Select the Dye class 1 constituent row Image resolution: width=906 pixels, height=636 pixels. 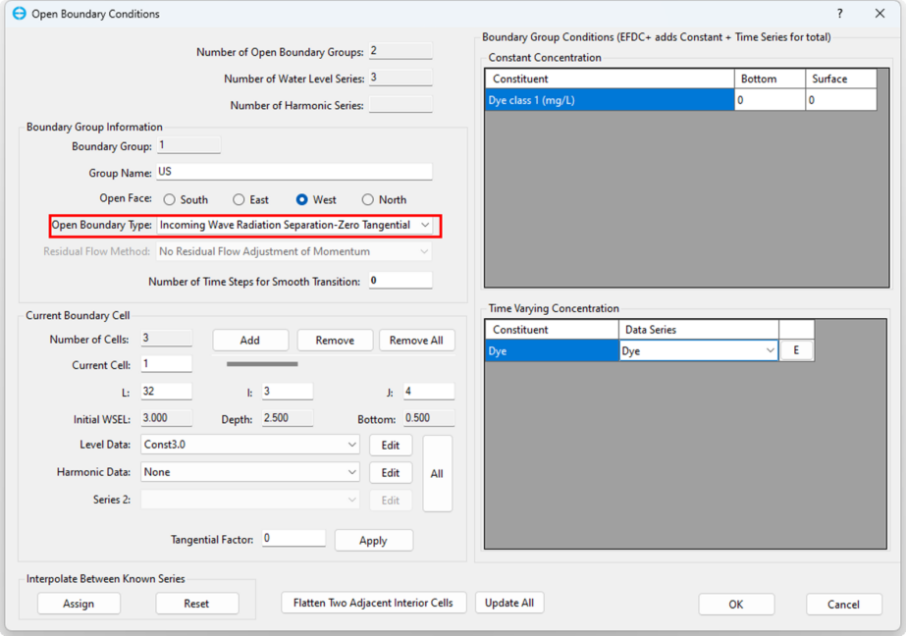(609, 100)
